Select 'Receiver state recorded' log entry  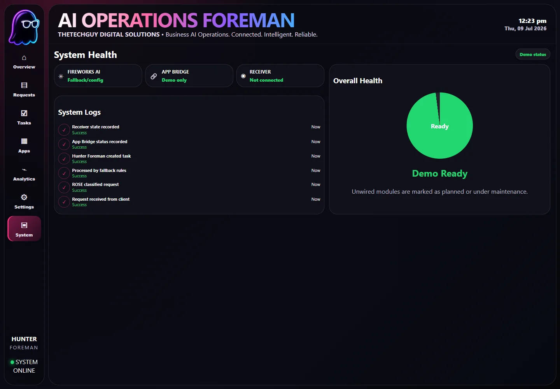pos(189,130)
